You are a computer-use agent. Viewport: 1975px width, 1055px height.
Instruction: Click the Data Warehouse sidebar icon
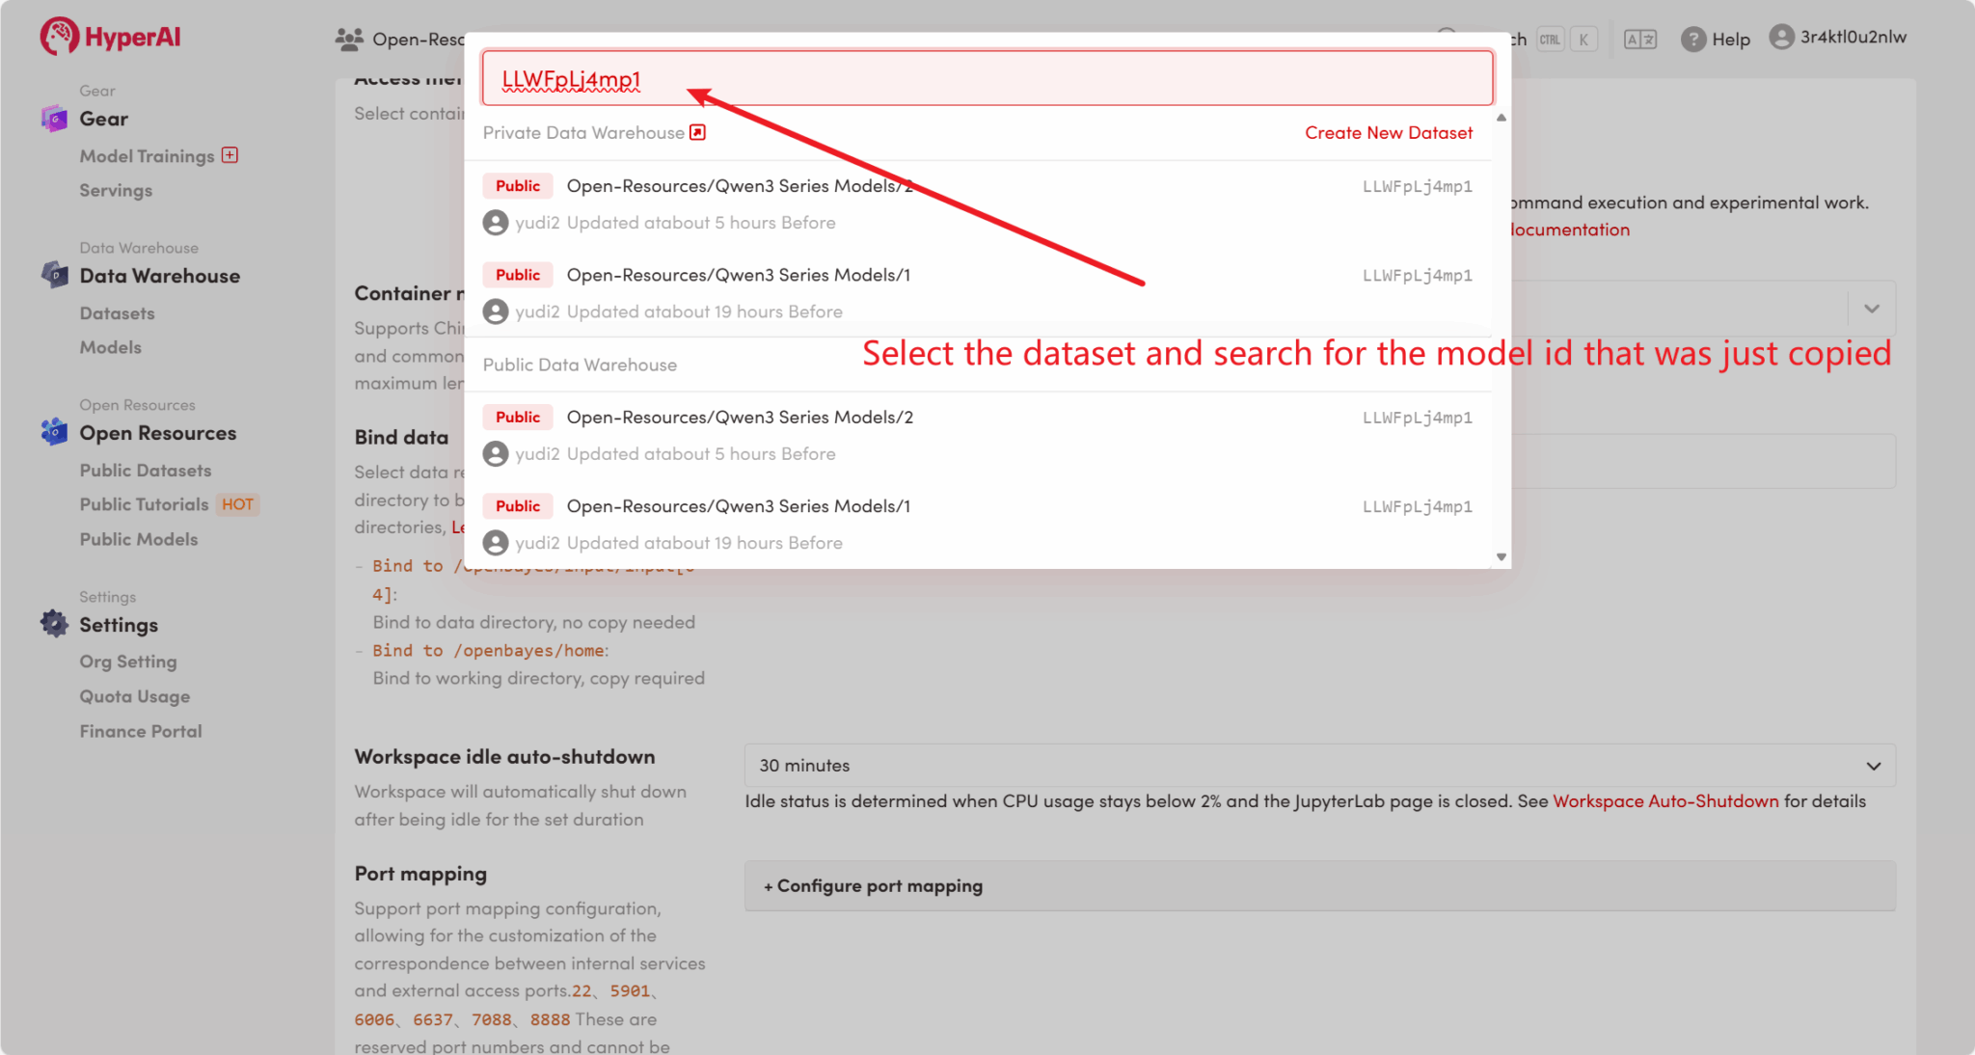[x=54, y=275]
